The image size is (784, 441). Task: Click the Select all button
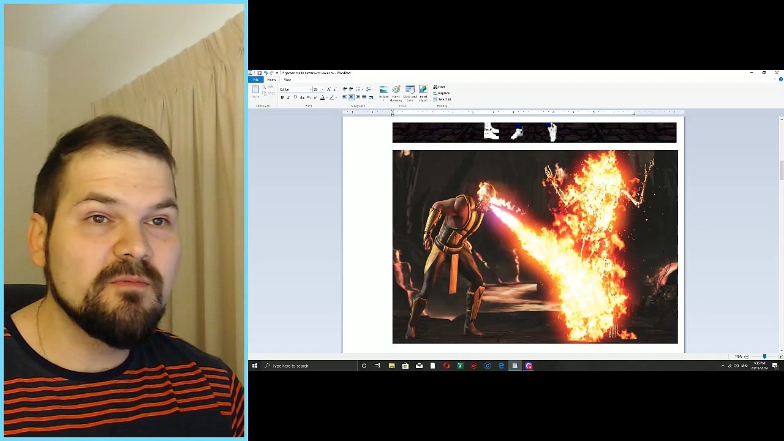pyautogui.click(x=442, y=99)
